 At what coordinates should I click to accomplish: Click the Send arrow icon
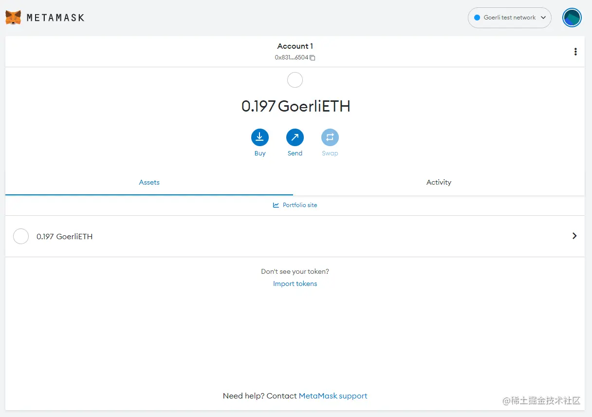click(x=295, y=137)
